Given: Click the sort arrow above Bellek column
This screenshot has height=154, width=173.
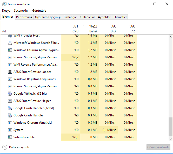Looking at the screenshot, I should pos(84,25).
